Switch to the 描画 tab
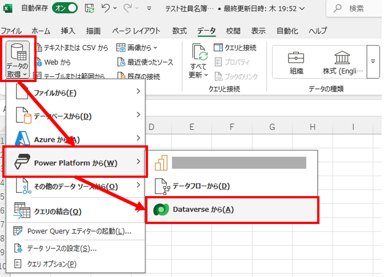The width and height of the screenshot is (384, 277). pyautogui.click(x=93, y=31)
